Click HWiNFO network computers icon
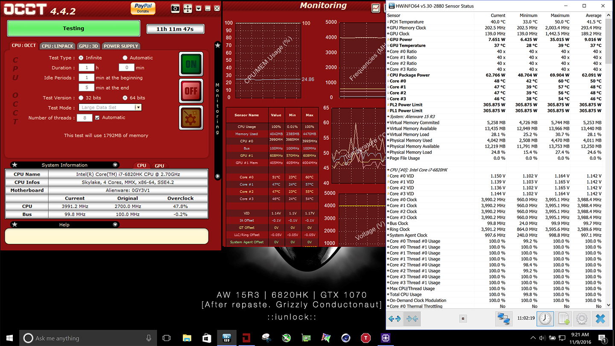Image resolution: width=615 pixels, height=346 pixels. tap(504, 319)
